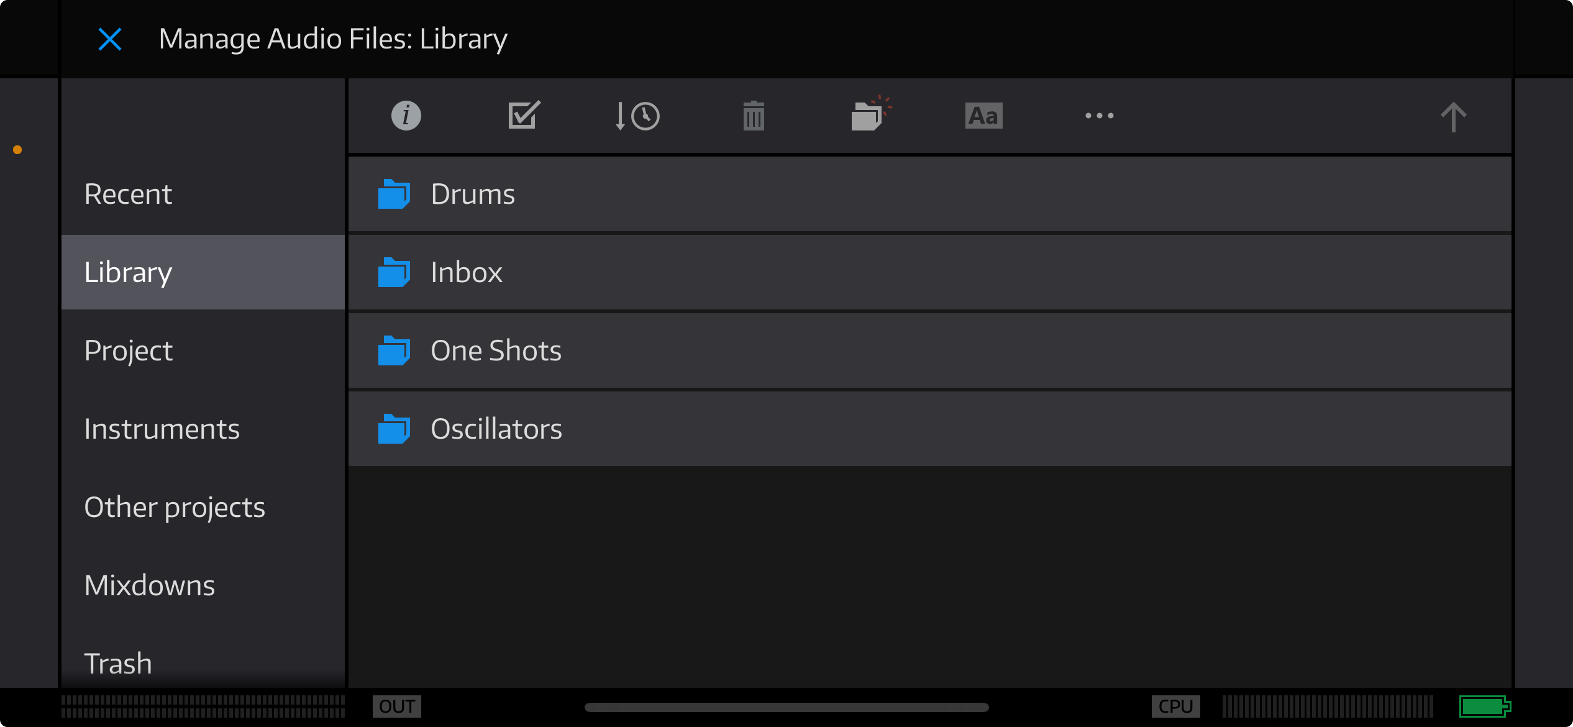
Task: Click the Inbox folder icon
Action: coord(394,272)
